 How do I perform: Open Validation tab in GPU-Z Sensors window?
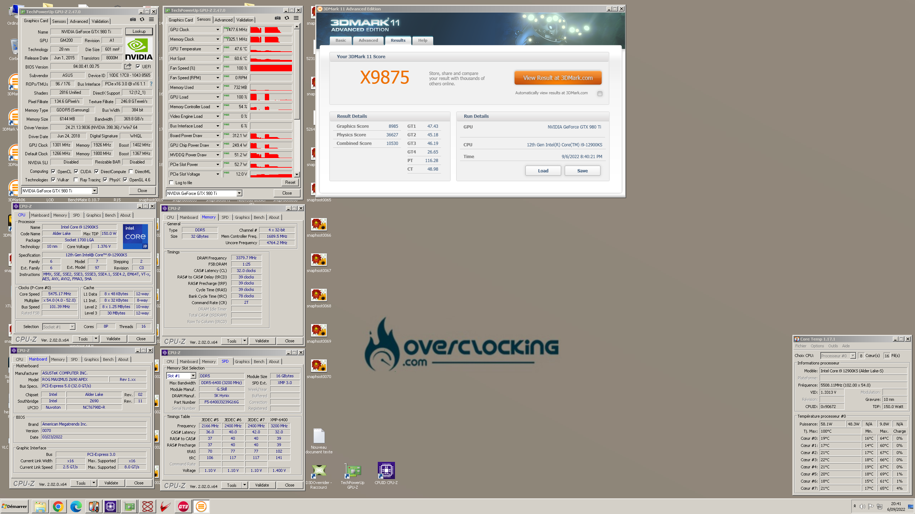point(245,20)
